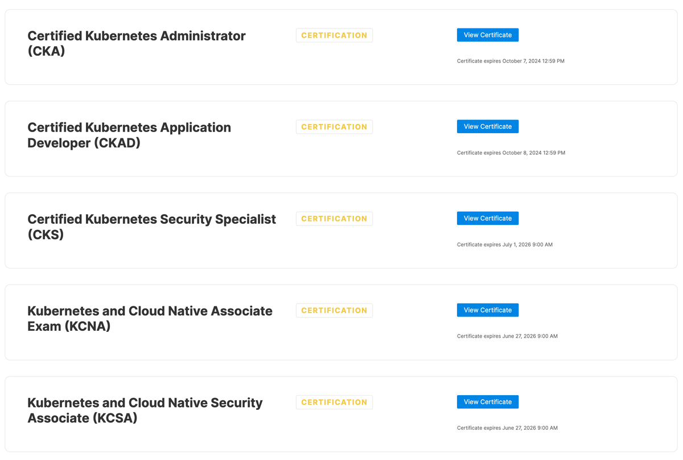683x460 pixels.
Task: View the CKAD certificate
Action: tap(488, 126)
